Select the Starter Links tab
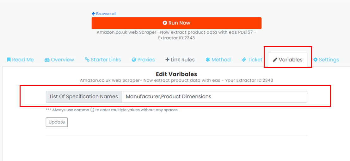The height and width of the screenshot is (161, 350). [x=103, y=60]
